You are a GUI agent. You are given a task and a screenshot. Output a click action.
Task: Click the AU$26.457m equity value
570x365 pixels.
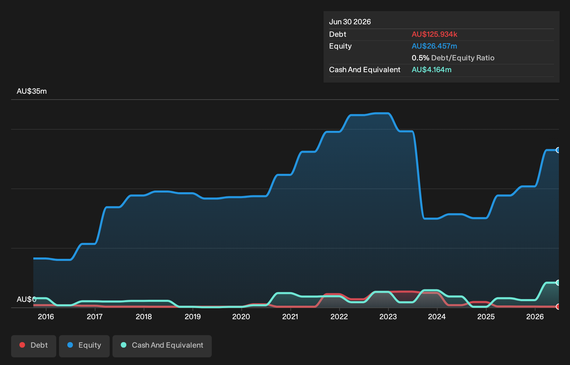point(434,46)
